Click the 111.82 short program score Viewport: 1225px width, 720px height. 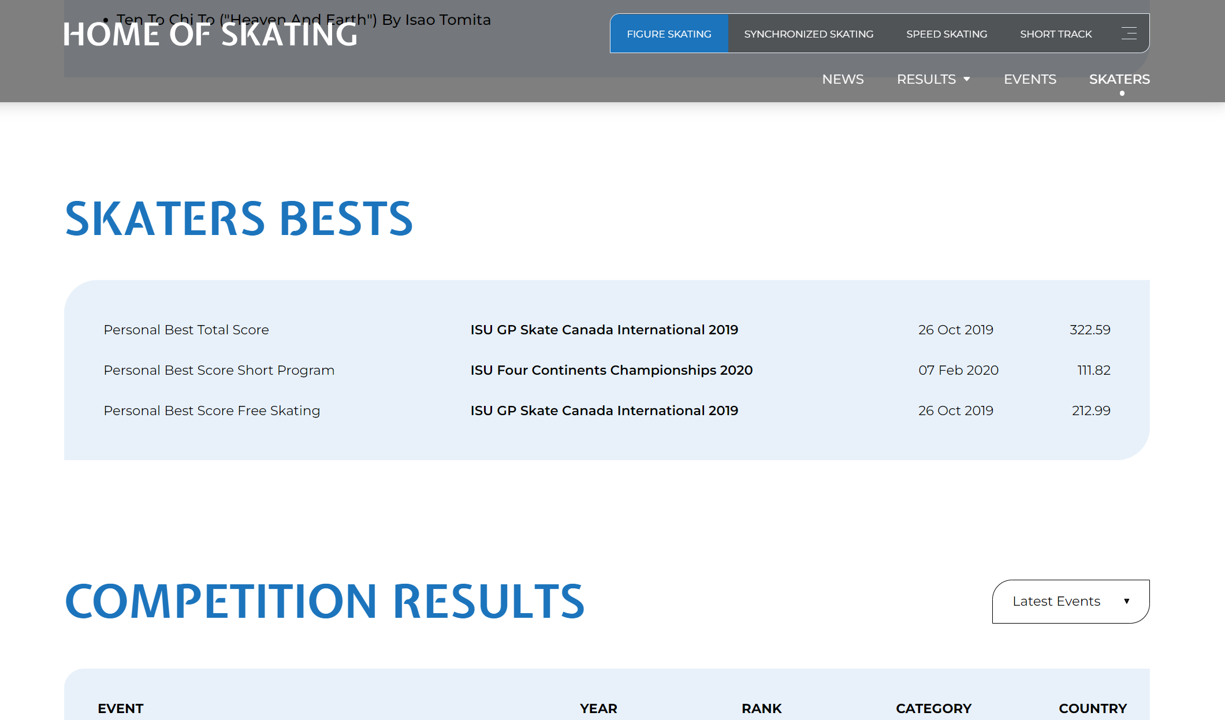click(x=1094, y=370)
